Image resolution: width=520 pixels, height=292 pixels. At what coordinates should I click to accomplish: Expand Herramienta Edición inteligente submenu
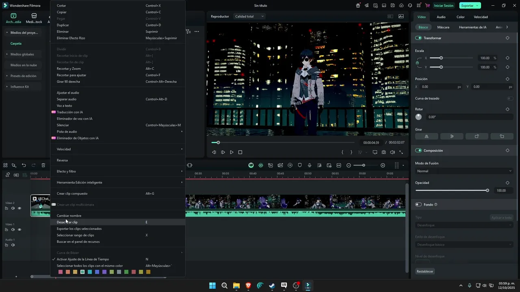pyautogui.click(x=117, y=182)
